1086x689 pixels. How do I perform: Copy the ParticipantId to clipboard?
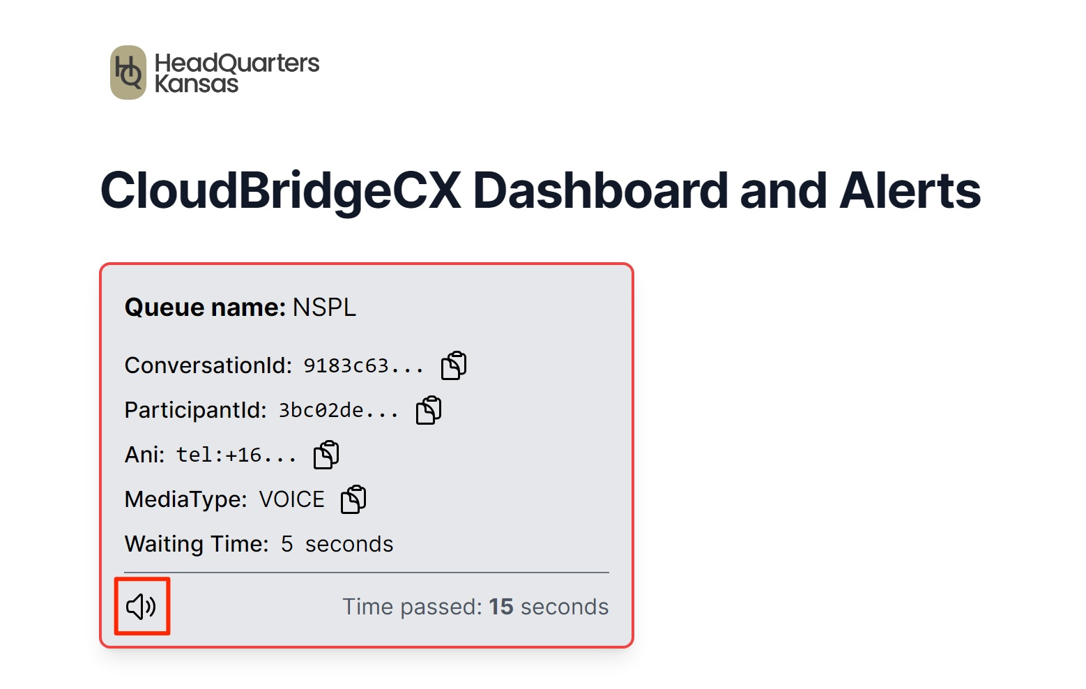click(x=429, y=410)
